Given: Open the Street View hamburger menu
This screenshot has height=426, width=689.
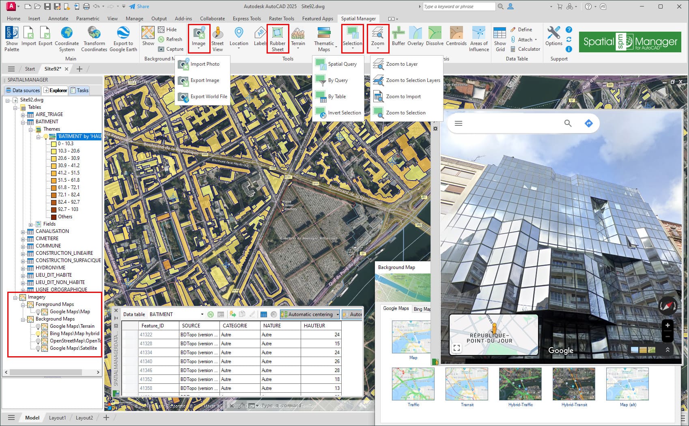Looking at the screenshot, I should (459, 123).
